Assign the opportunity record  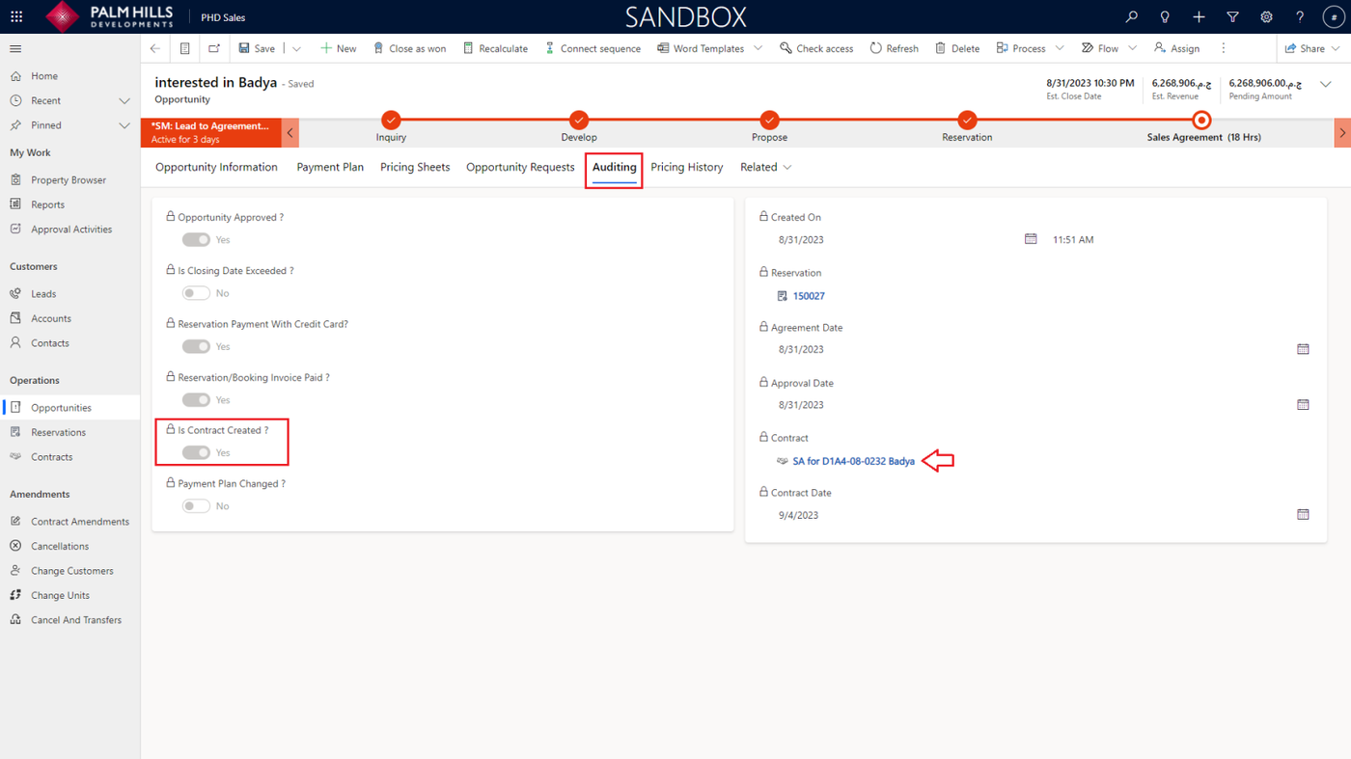pos(1176,48)
